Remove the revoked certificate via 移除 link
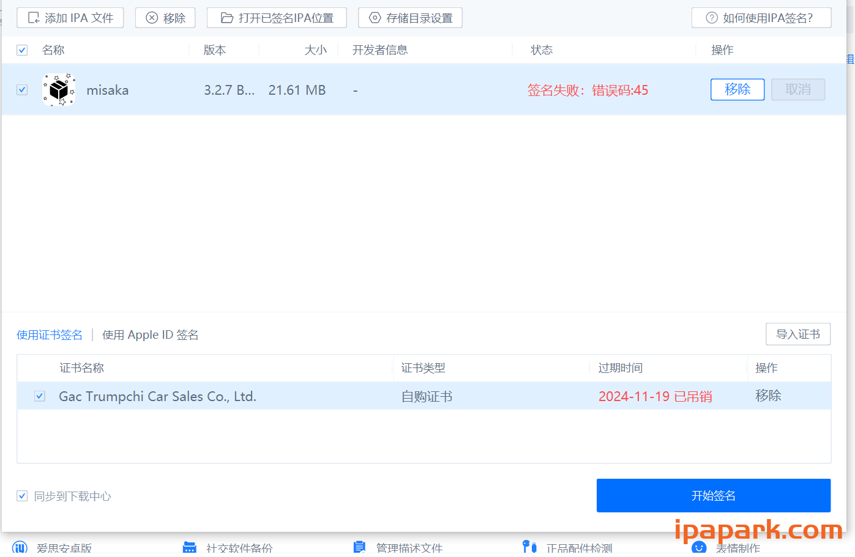 769,396
